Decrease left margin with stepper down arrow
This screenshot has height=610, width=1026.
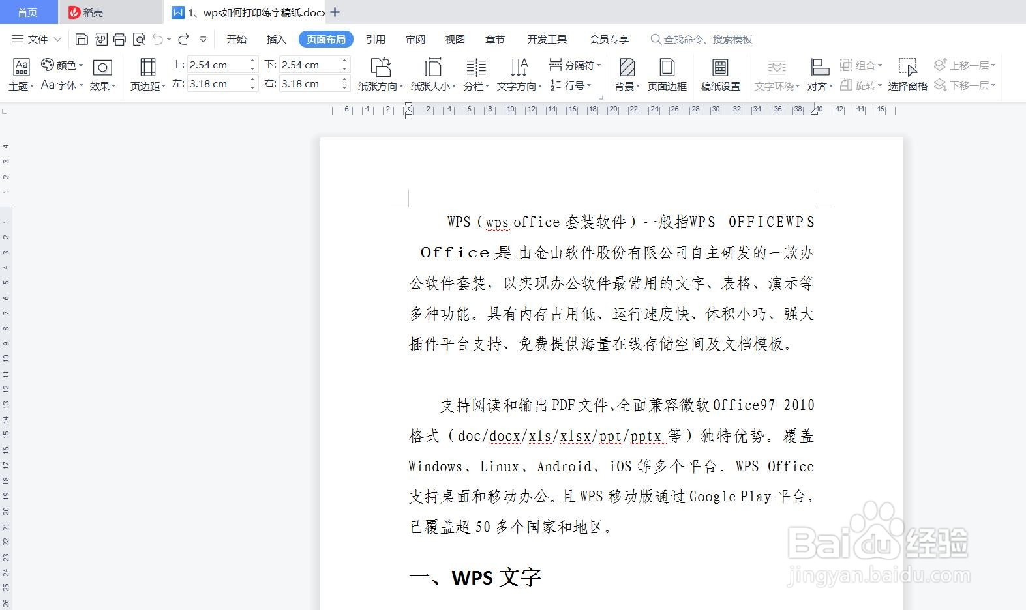tap(252, 87)
